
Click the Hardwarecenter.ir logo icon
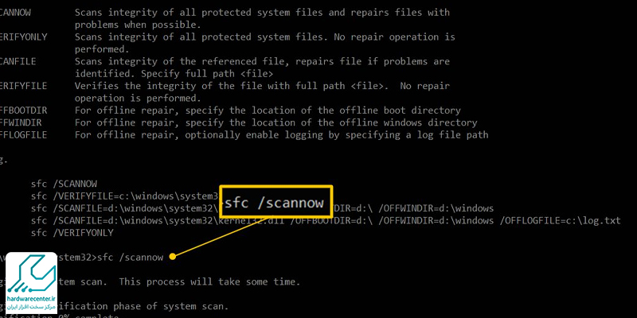(31, 275)
